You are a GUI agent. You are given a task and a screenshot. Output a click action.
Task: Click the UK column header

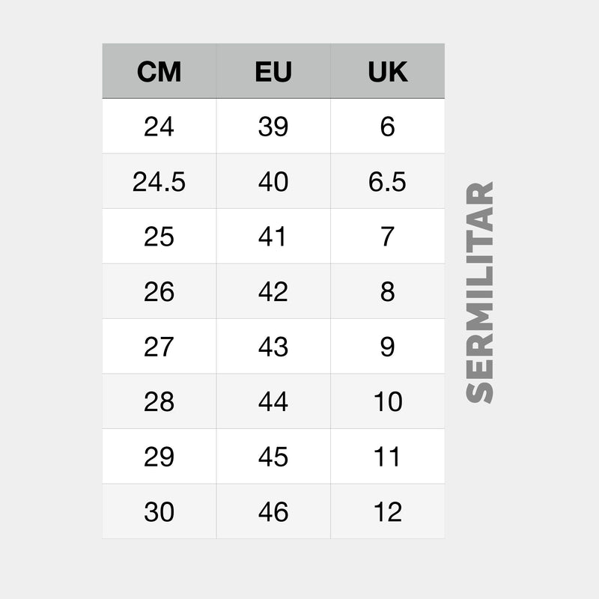[x=387, y=72]
